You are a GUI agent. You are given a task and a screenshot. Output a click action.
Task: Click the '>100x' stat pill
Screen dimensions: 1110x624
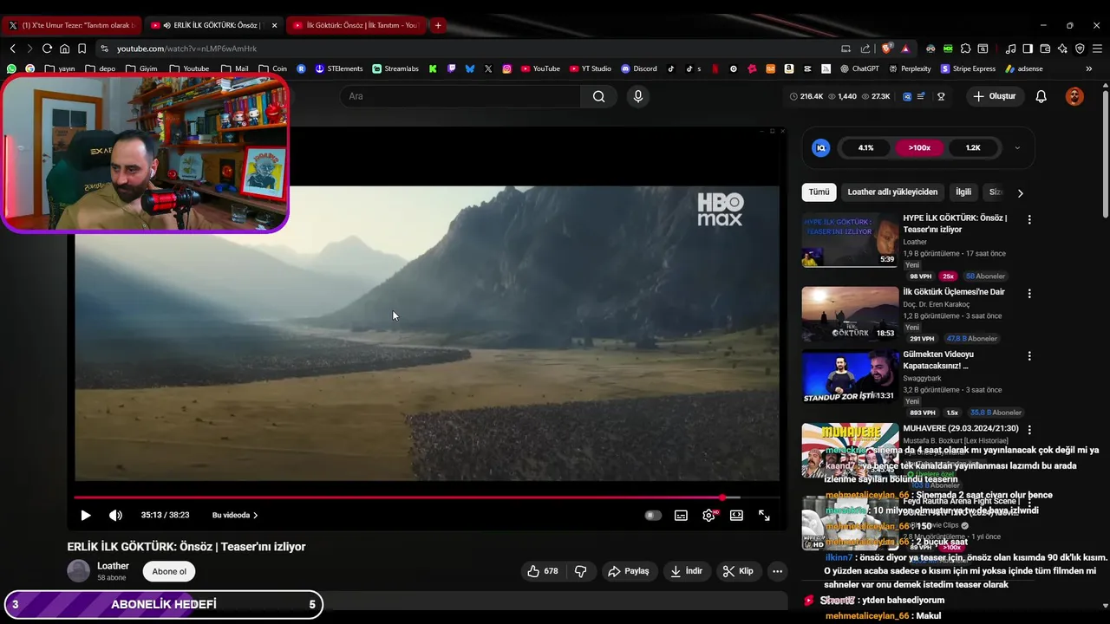[x=919, y=148]
